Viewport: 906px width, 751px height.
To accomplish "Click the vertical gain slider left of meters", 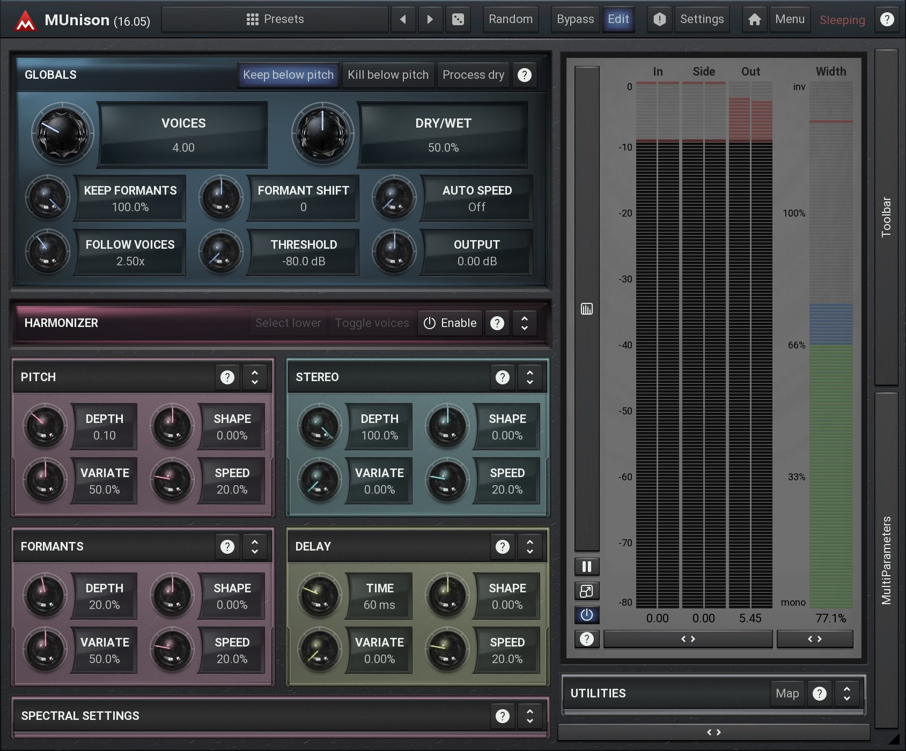I will click(587, 309).
